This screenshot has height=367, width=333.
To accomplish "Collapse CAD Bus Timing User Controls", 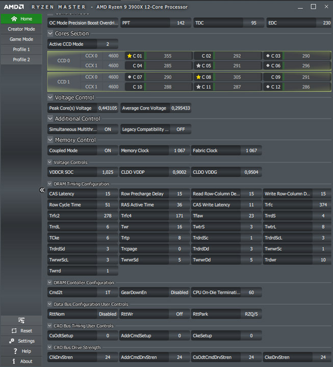I will tap(49, 326).
